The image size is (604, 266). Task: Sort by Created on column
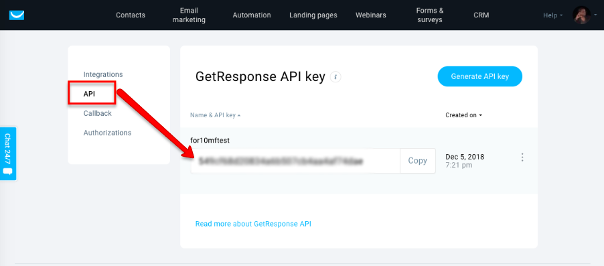point(464,115)
